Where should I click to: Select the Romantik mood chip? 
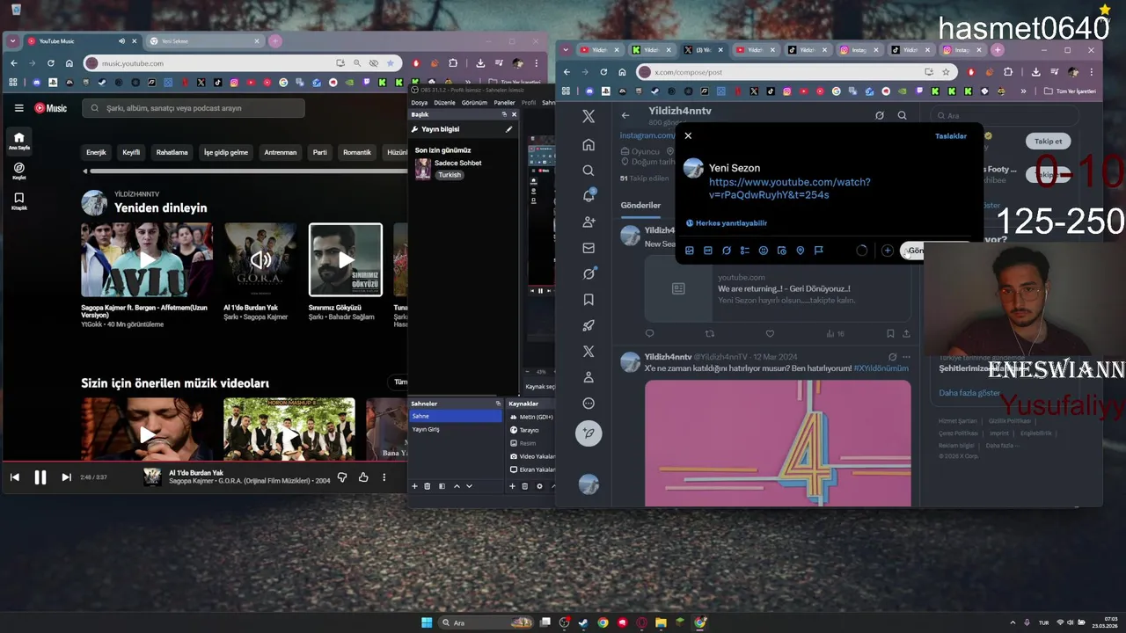click(x=356, y=152)
